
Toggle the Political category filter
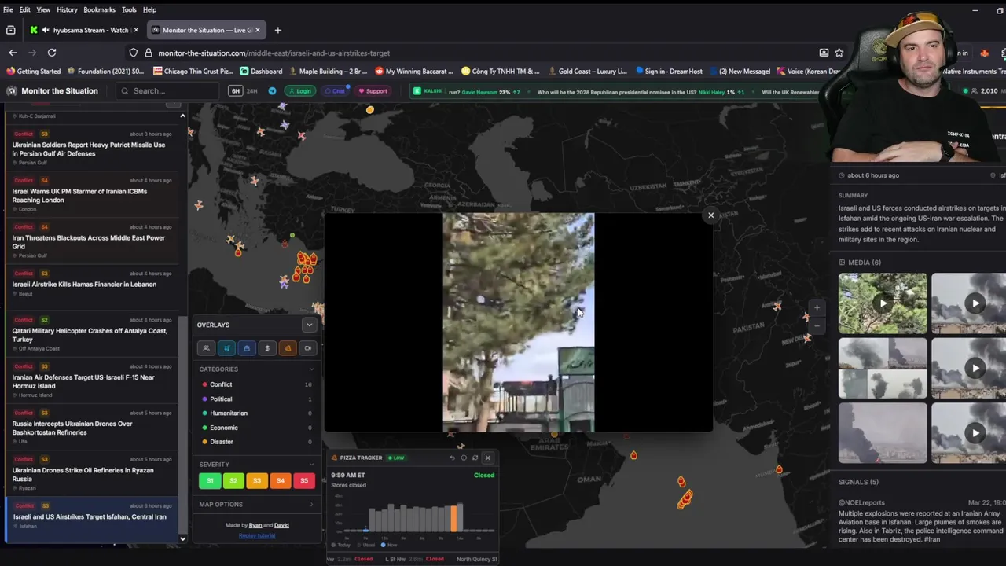pyautogui.click(x=256, y=399)
